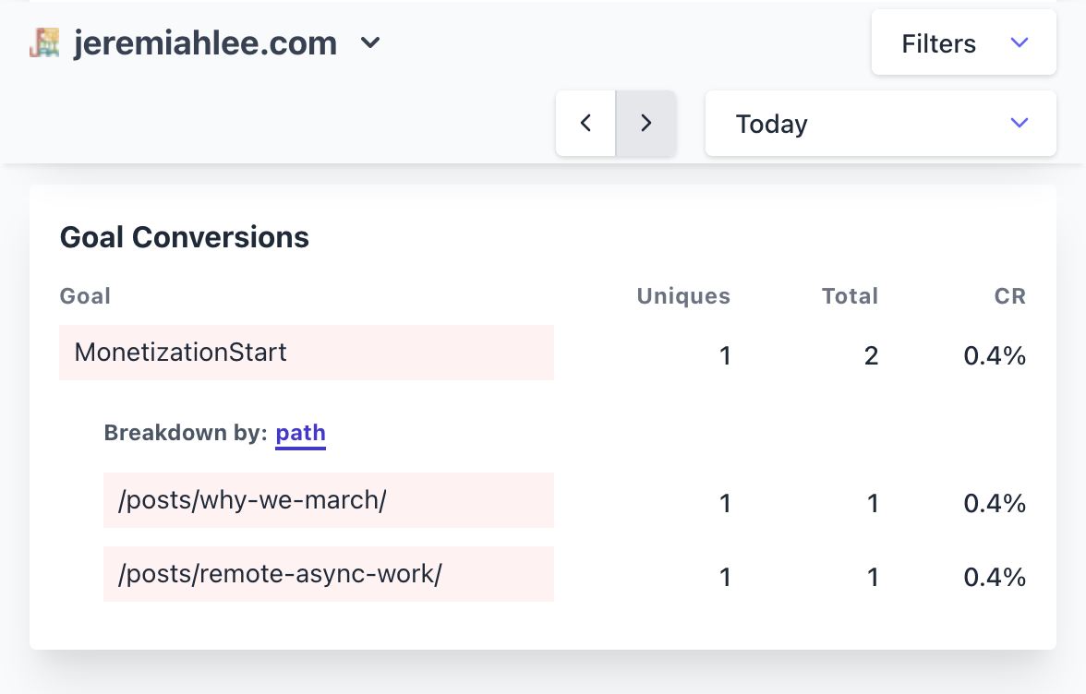The image size is (1086, 694).
Task: Open the Filters dropdown
Action: click(x=963, y=42)
